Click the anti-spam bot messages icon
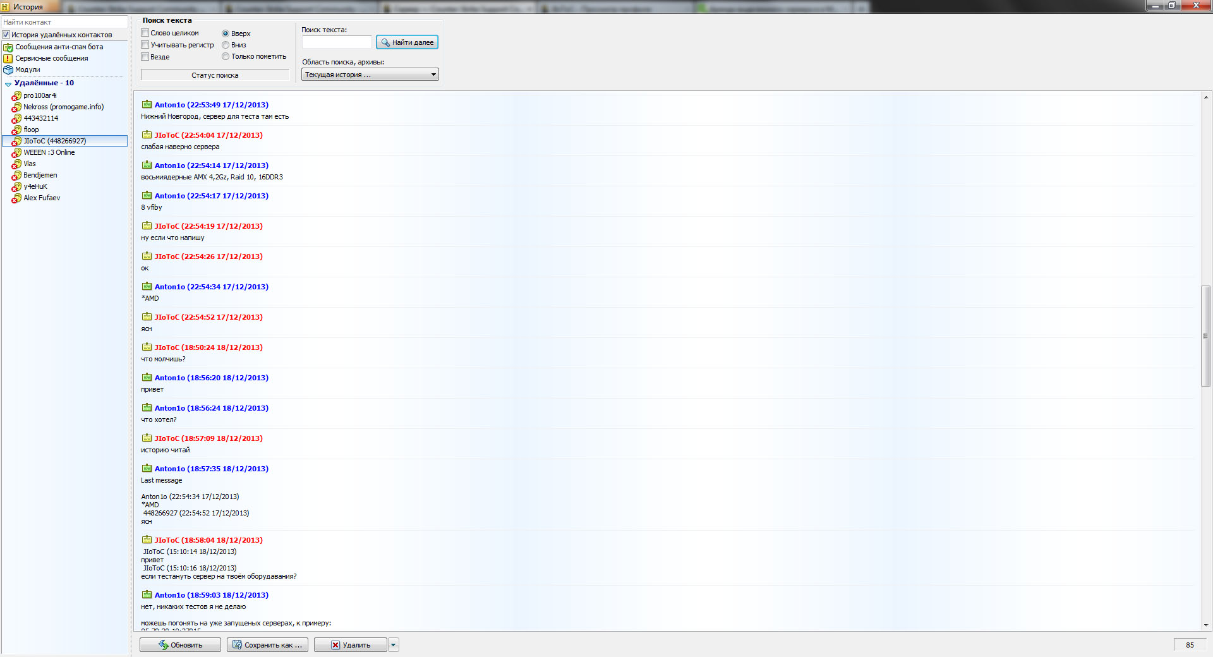 8,47
